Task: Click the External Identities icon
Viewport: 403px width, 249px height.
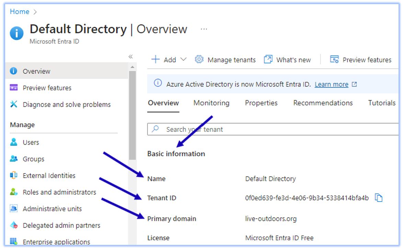Action: [x=14, y=176]
